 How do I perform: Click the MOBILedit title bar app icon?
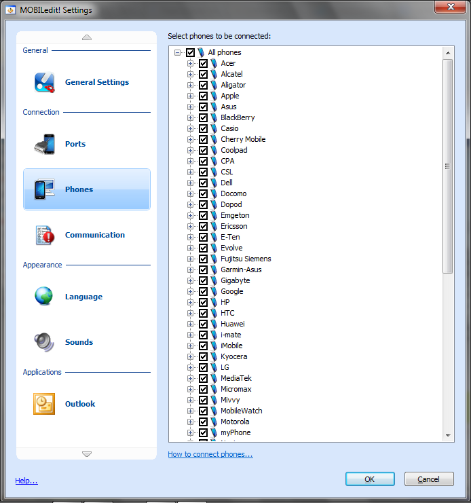(11, 10)
